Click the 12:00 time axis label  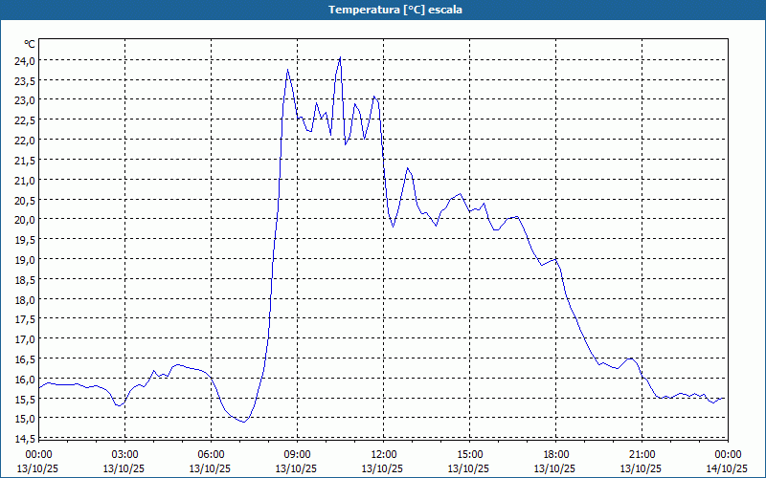384,455
